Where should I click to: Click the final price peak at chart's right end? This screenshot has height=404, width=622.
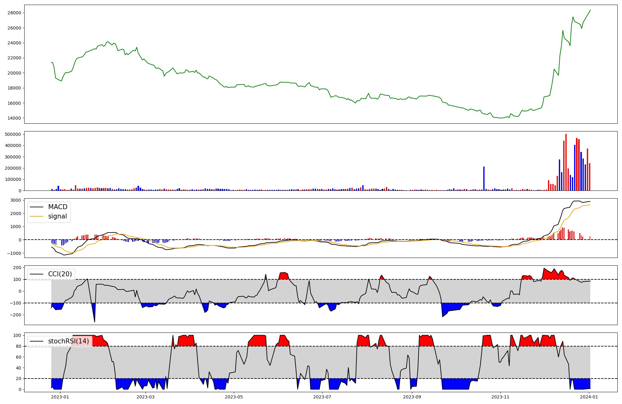(590, 10)
